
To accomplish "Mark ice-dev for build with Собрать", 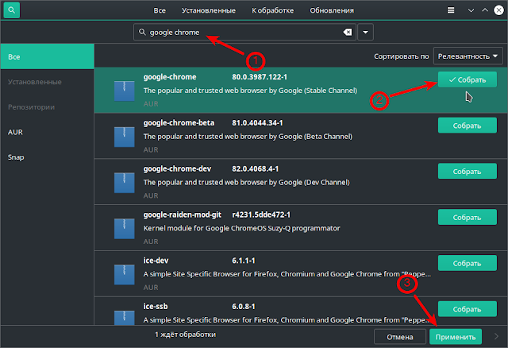I will point(468,263).
